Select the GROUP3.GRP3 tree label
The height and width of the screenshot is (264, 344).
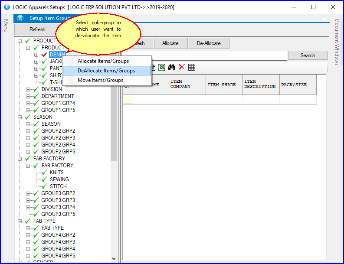coord(58,200)
